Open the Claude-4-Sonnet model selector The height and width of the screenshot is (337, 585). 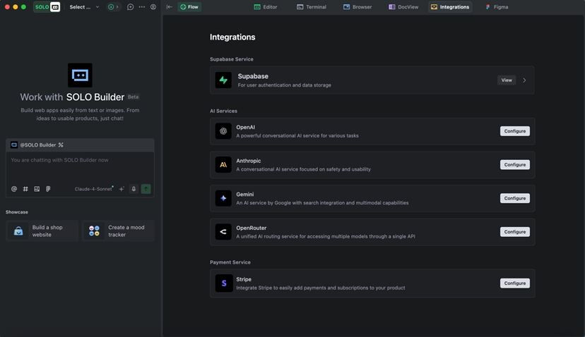pos(94,189)
